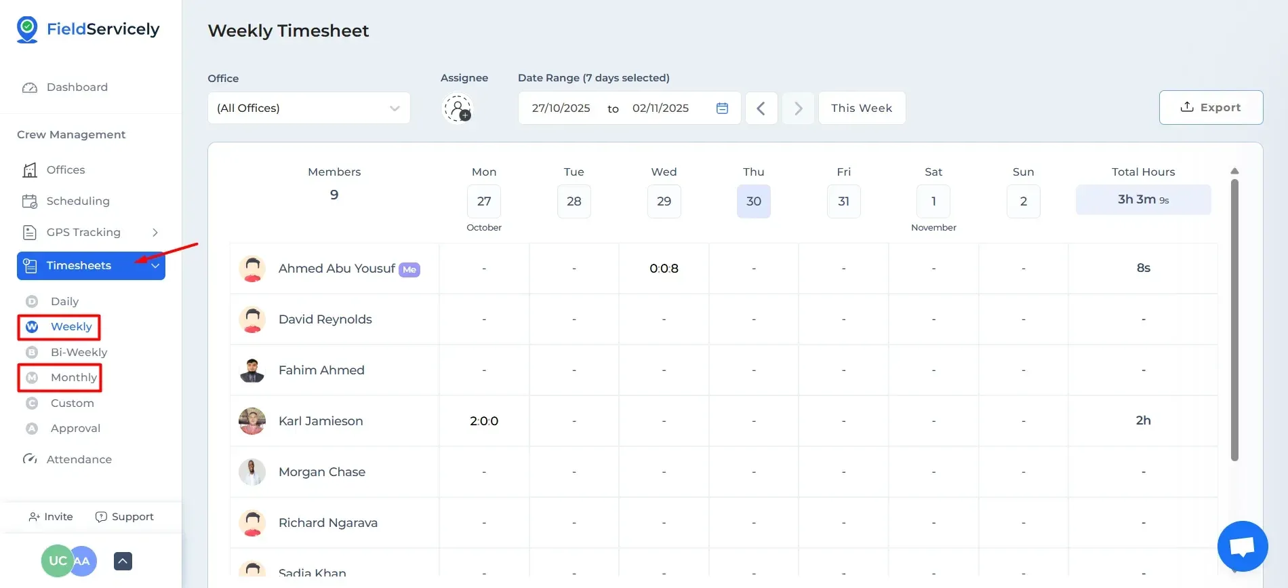Image resolution: width=1288 pixels, height=588 pixels.
Task: Open the Office dropdown
Action: [308, 108]
